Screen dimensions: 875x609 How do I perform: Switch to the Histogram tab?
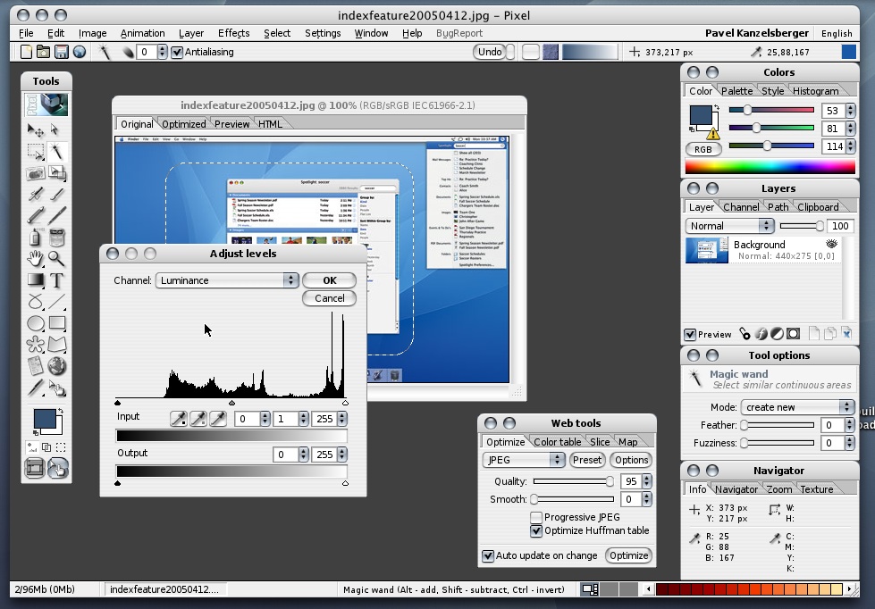[x=815, y=90]
